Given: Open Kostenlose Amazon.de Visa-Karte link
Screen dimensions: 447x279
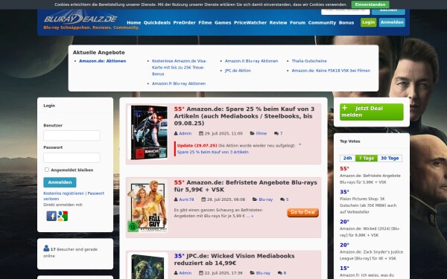Looking at the screenshot, I should (x=179, y=68).
